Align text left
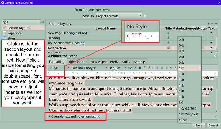This screenshot has width=221, height=129. [153, 68]
